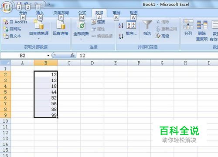This screenshot has width=218, height=157.
Task: Click the Insert Function fx button
Action: click(72, 55)
